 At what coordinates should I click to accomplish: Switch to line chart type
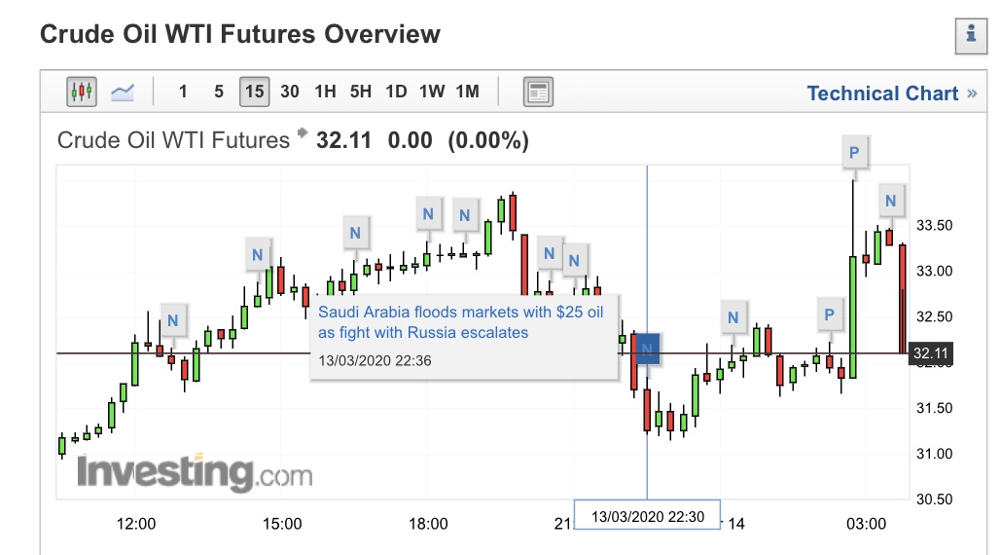click(123, 92)
